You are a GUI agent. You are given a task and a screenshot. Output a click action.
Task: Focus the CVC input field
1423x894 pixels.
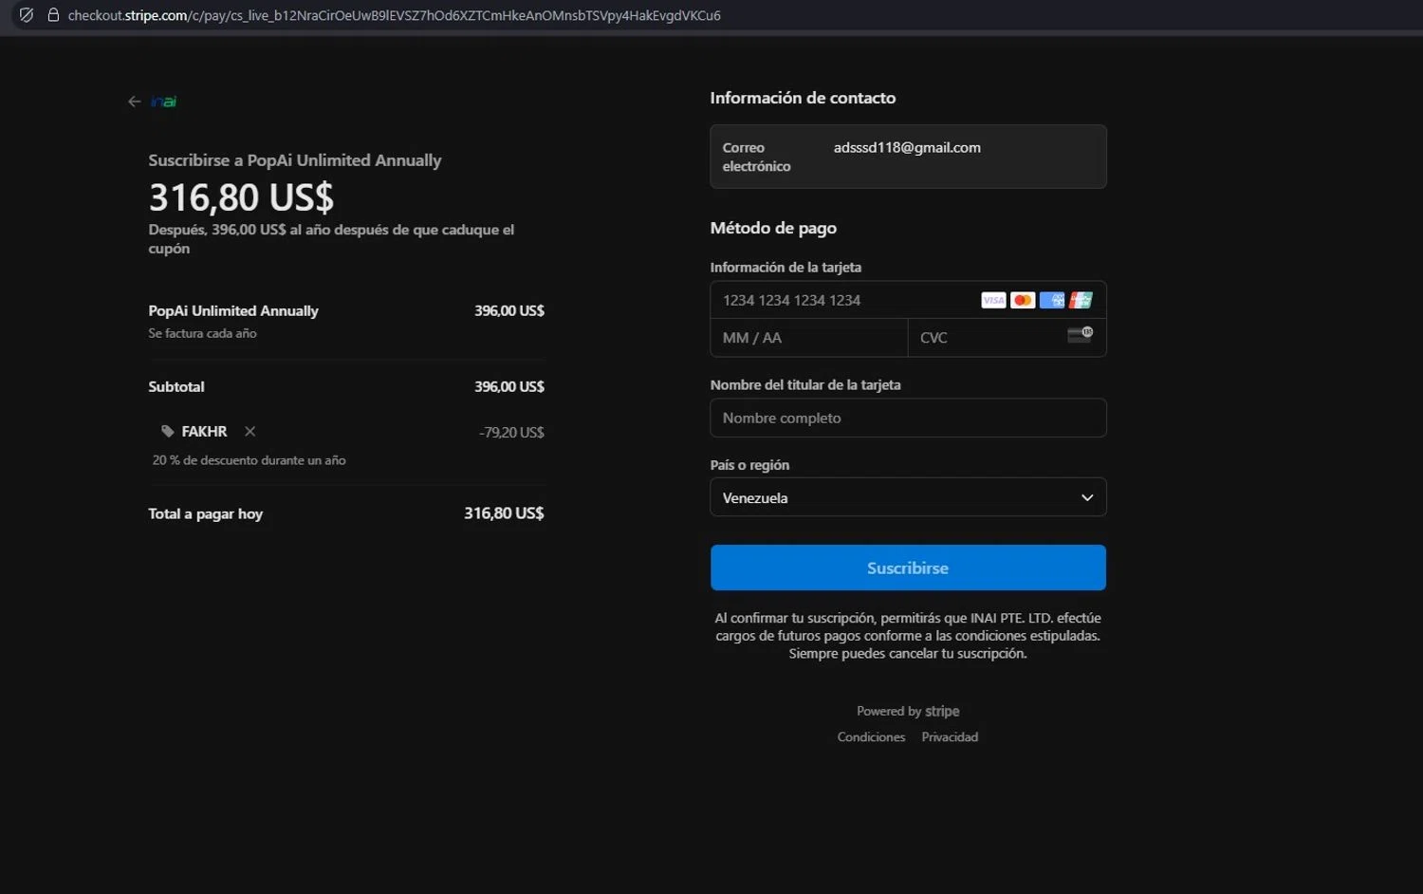tap(1007, 338)
